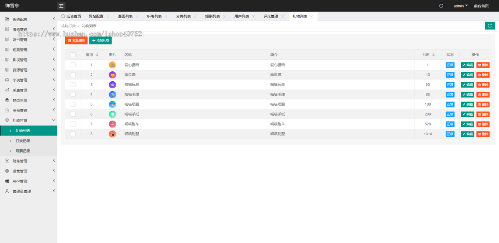
Task: Switch to the 后台首页 tab
Action: point(71,17)
